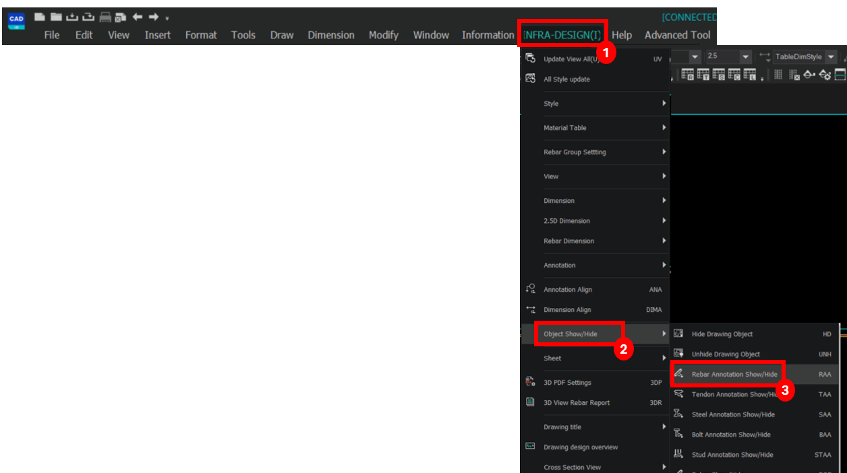Click the export (outgoing arrow) quick icon
The height and width of the screenshot is (473, 847).
tap(88, 17)
